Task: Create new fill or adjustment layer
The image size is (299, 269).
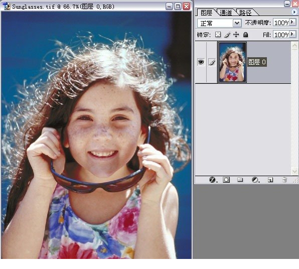Action: pyautogui.click(x=255, y=180)
